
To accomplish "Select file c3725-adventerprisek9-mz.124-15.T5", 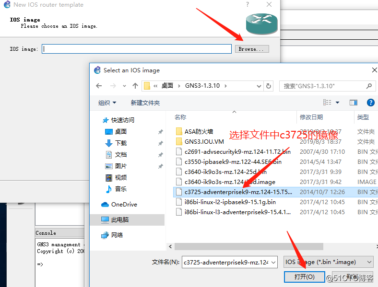I will tap(238, 192).
